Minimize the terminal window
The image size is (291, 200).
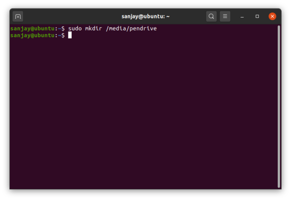[242, 17]
